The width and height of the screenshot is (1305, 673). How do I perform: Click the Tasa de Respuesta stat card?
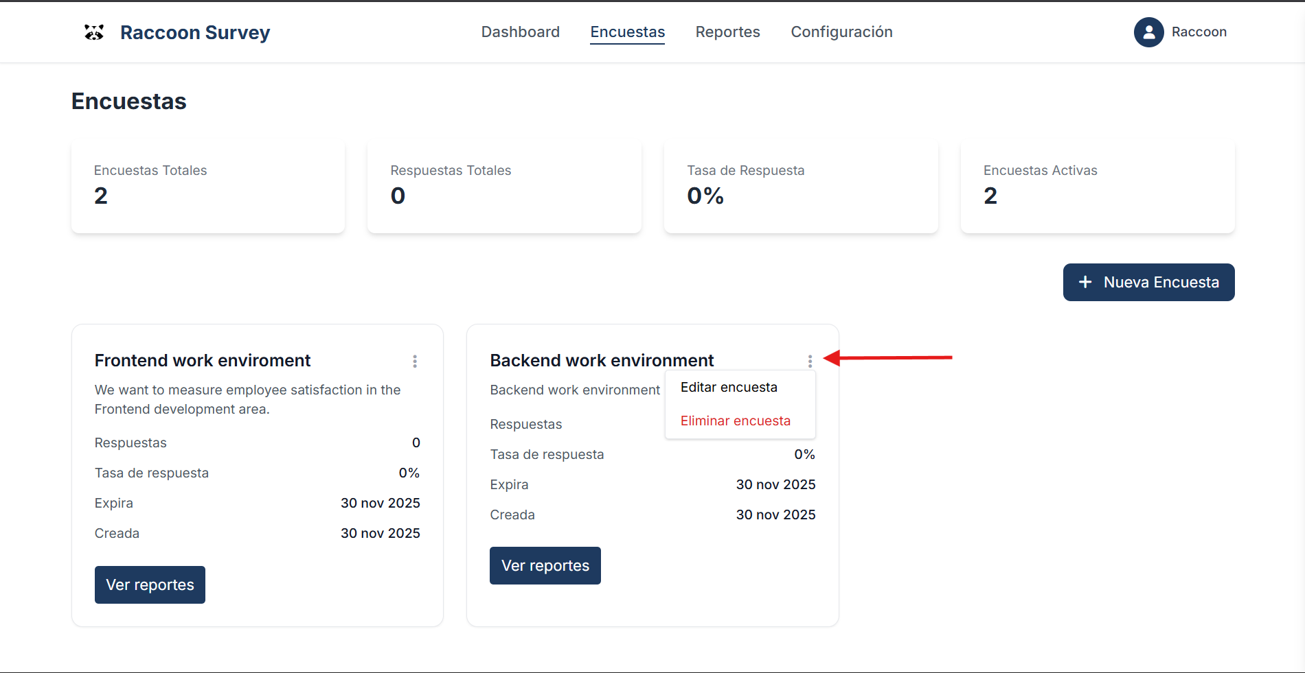click(x=801, y=187)
